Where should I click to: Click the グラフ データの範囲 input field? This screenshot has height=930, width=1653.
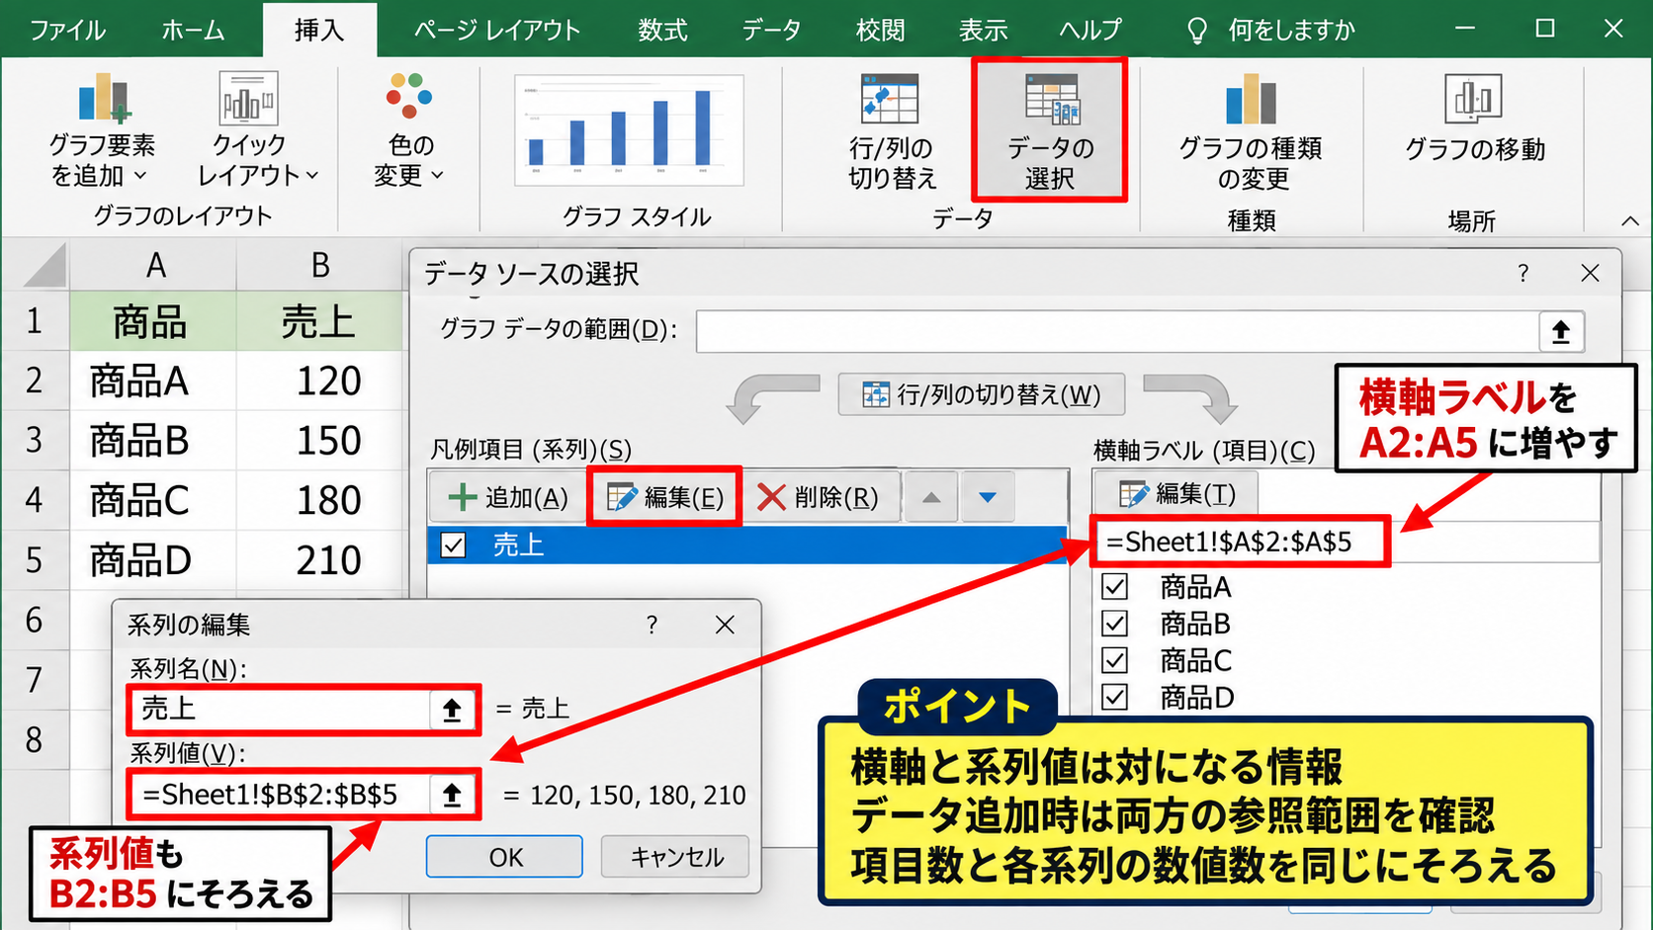pyautogui.click(x=1117, y=331)
